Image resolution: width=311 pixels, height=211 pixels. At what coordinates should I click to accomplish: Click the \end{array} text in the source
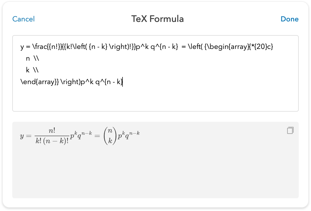point(40,82)
